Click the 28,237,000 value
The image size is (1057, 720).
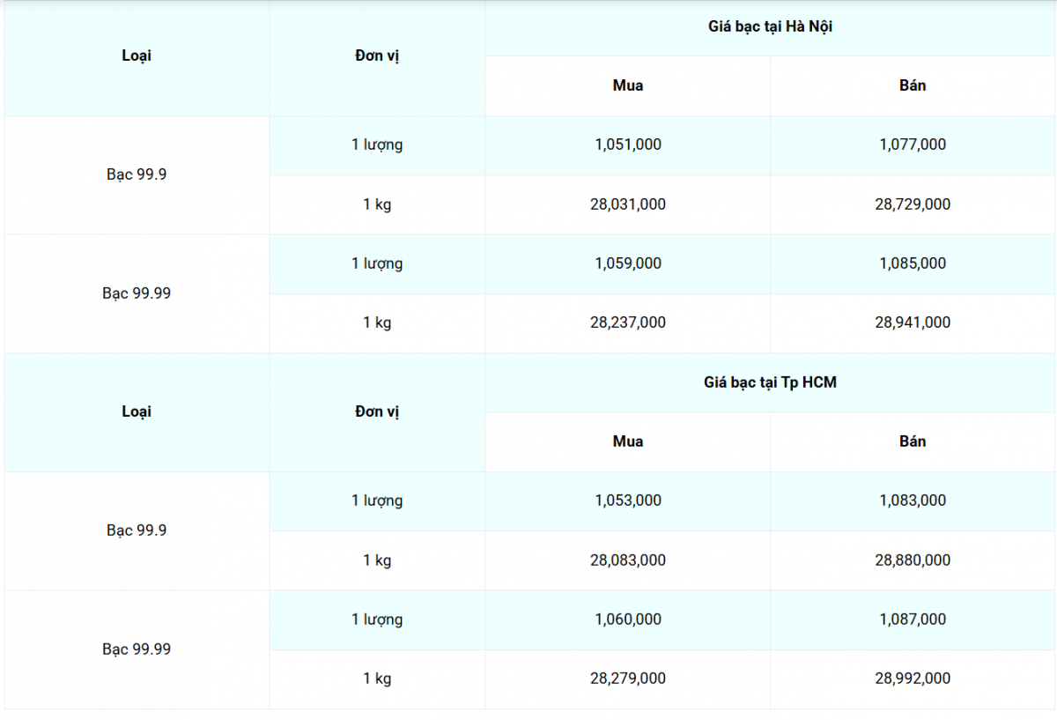tap(627, 323)
